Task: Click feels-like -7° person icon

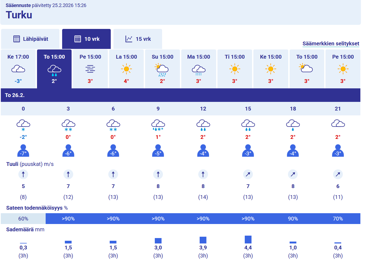Action: [x=23, y=151]
